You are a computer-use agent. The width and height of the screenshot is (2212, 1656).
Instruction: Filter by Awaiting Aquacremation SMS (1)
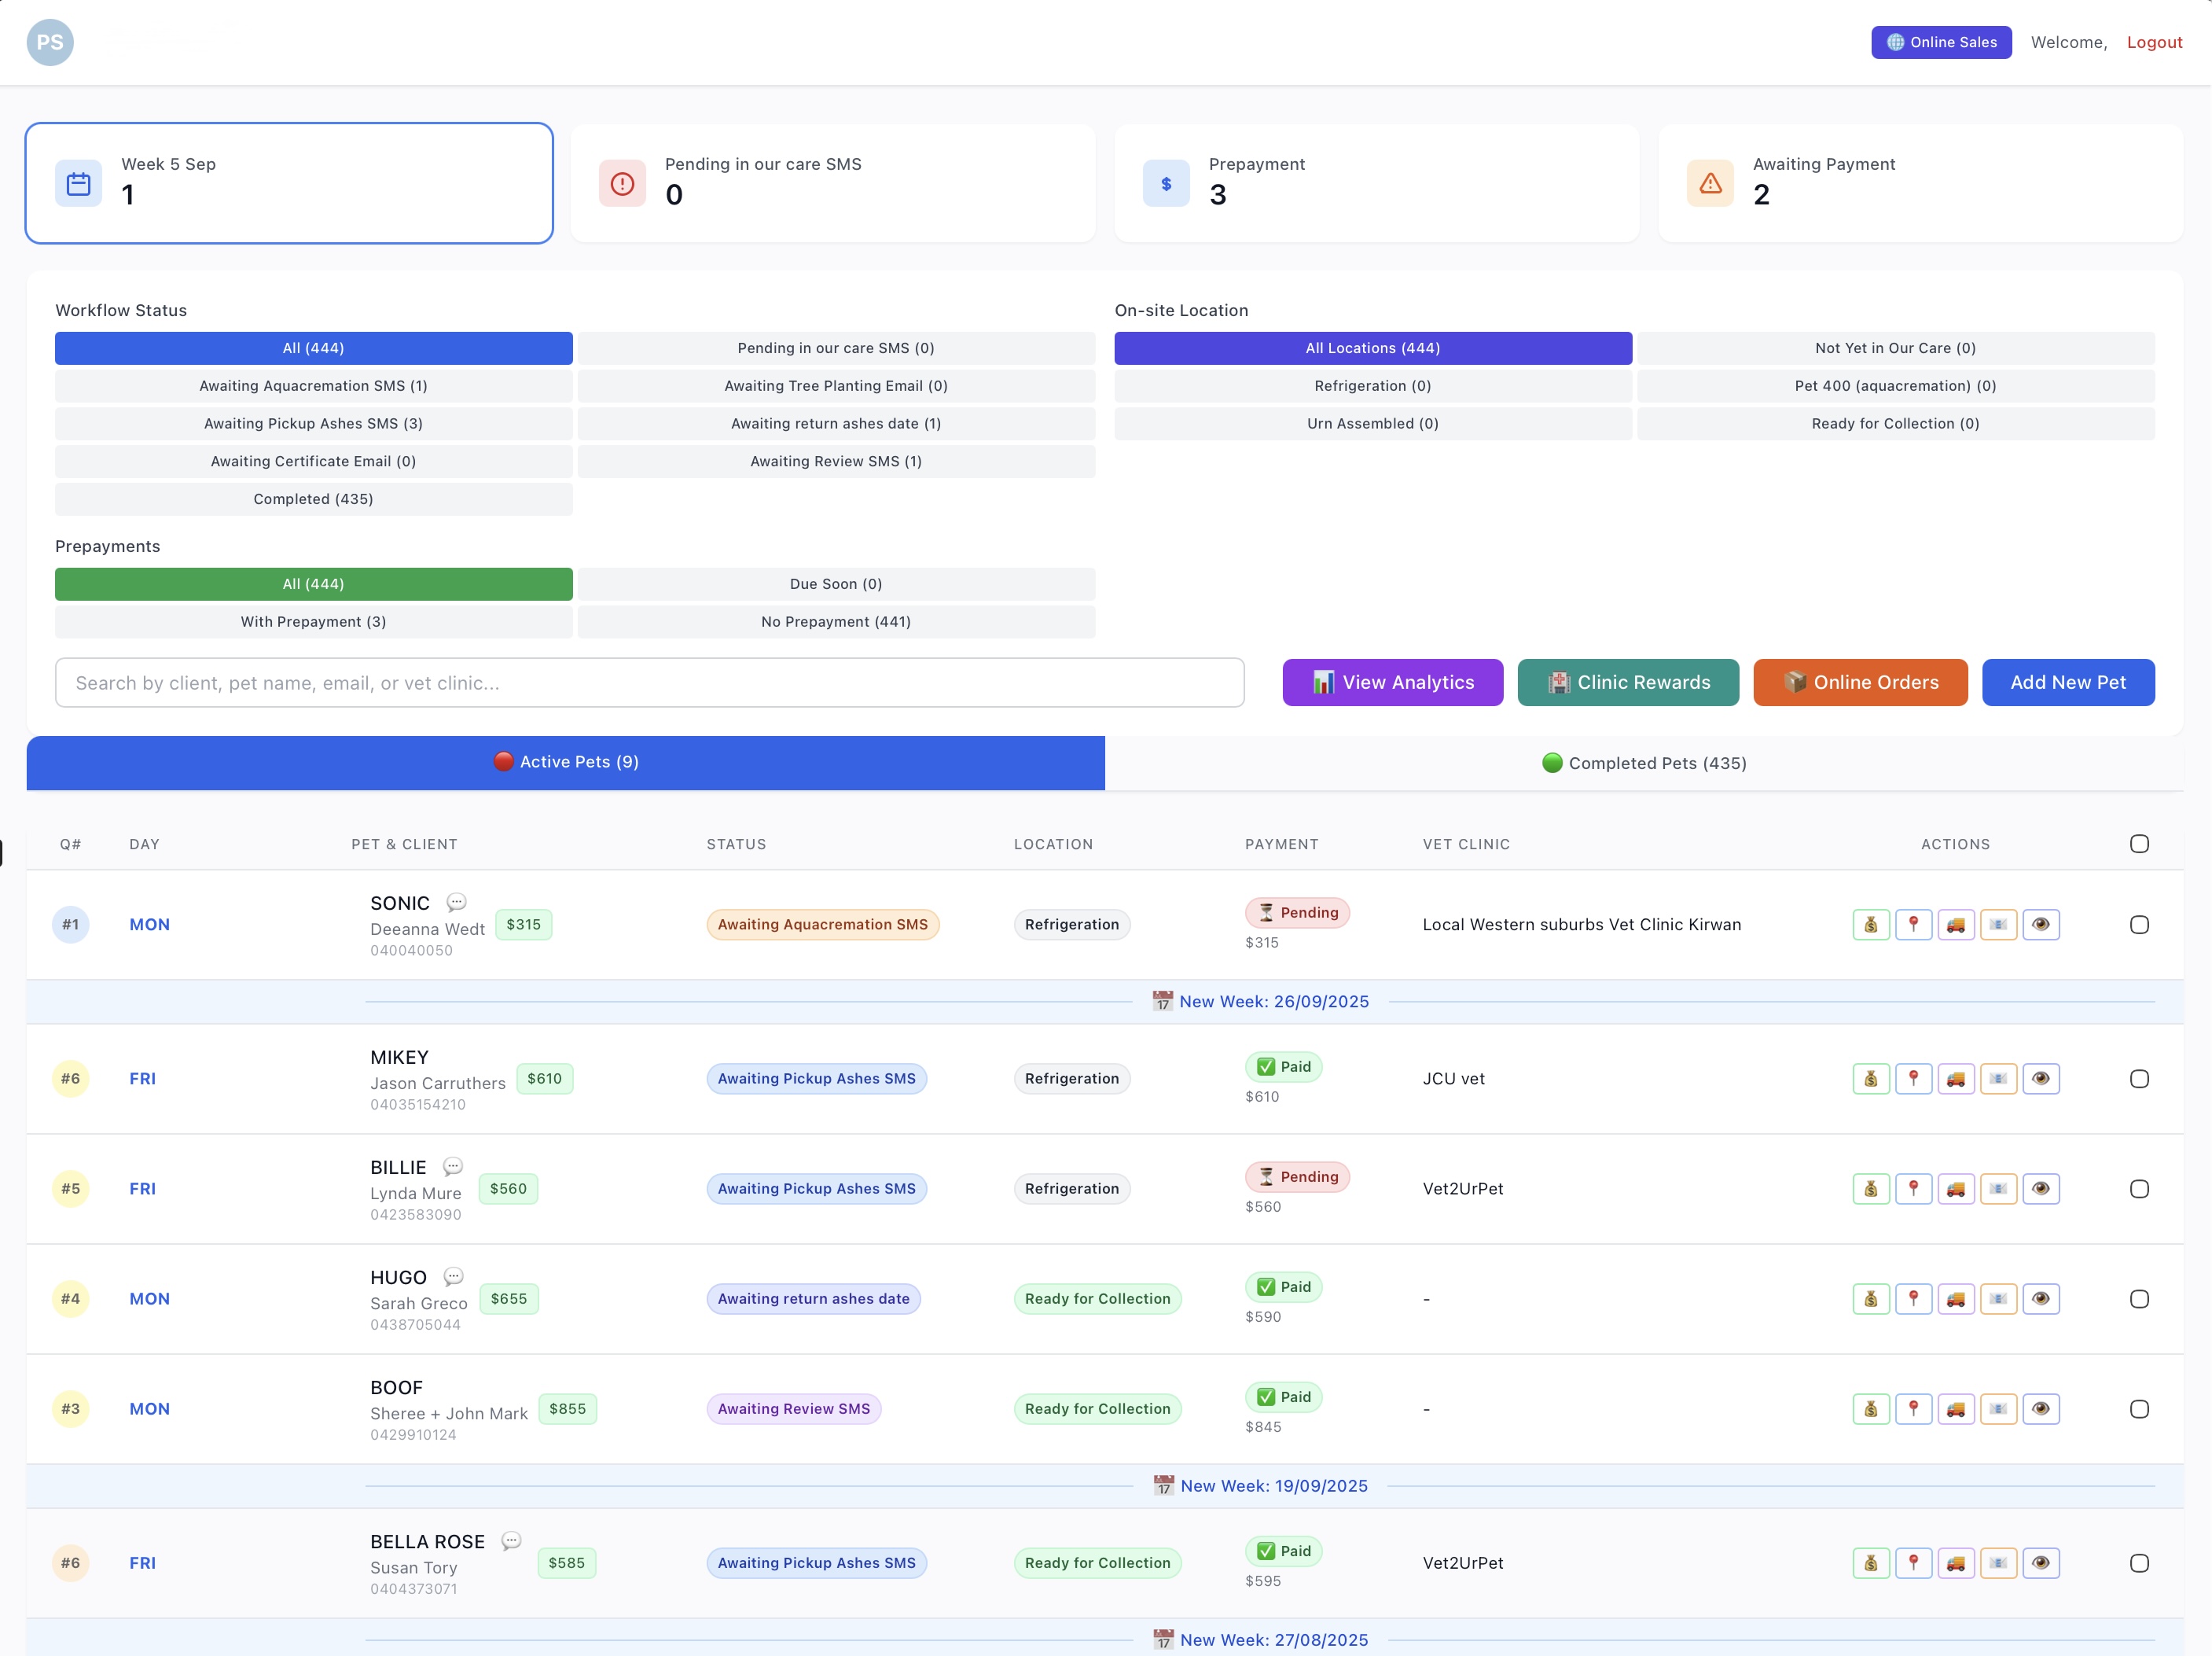pos(314,386)
